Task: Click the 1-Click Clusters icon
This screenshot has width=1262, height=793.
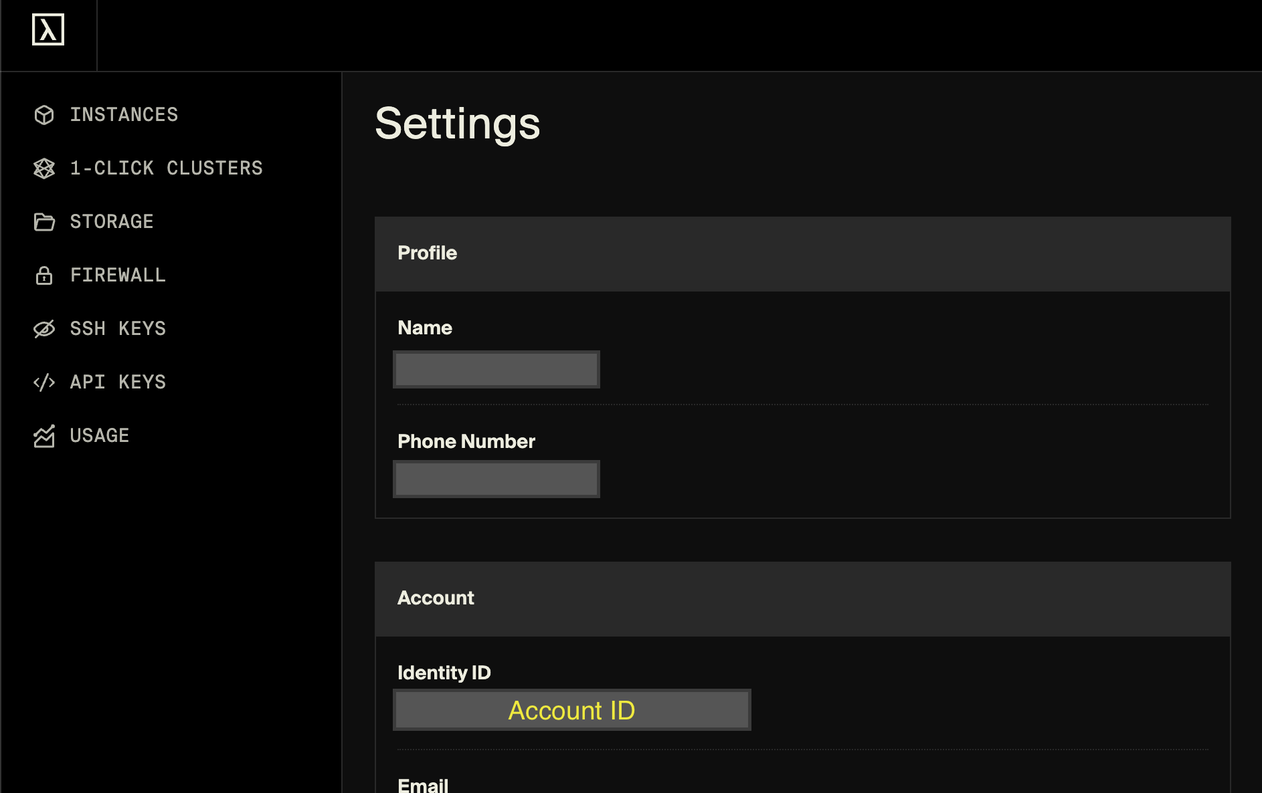Action: point(44,168)
